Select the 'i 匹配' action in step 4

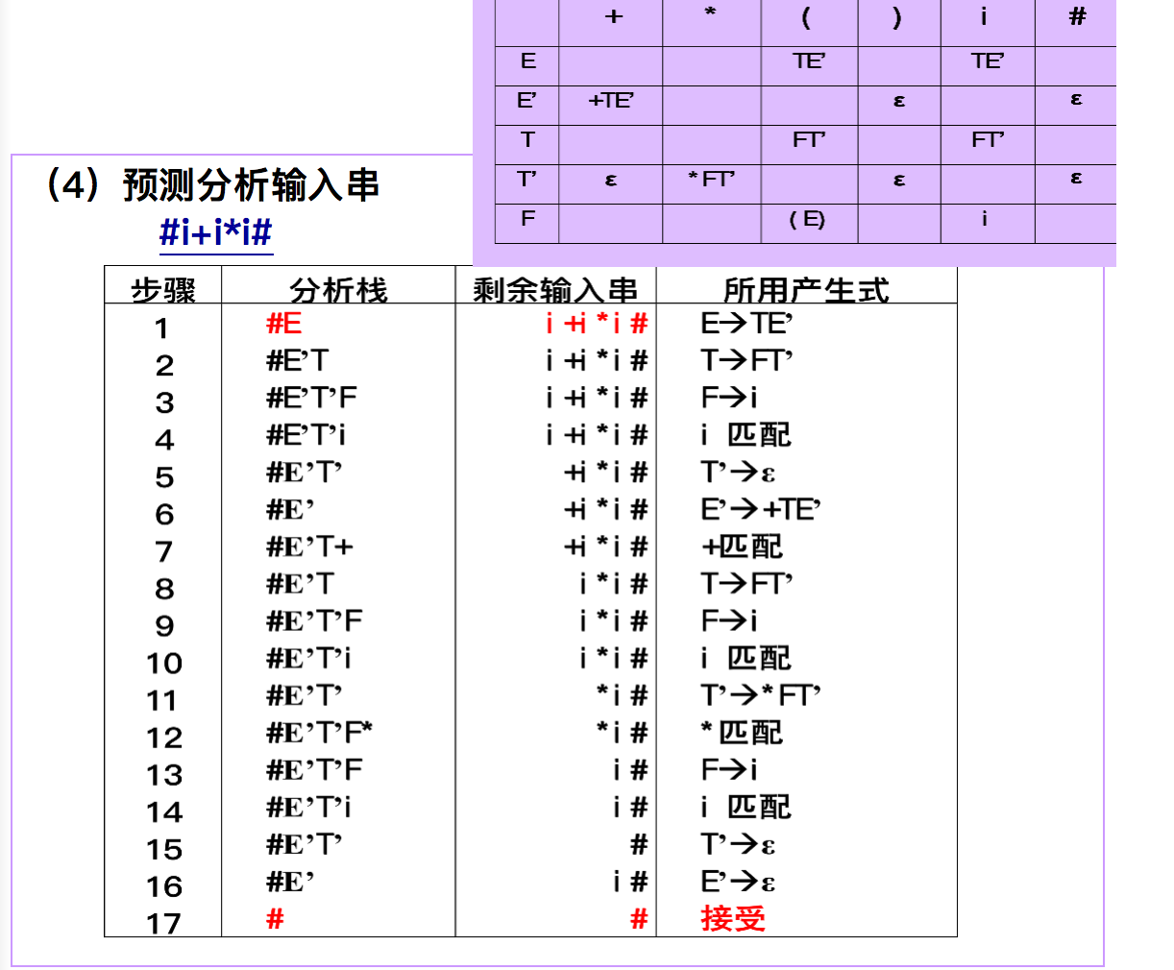tap(746, 435)
